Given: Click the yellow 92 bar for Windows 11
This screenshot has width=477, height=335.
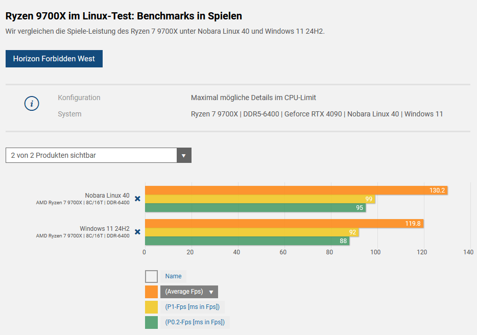Looking at the screenshot, I should pos(252,232).
